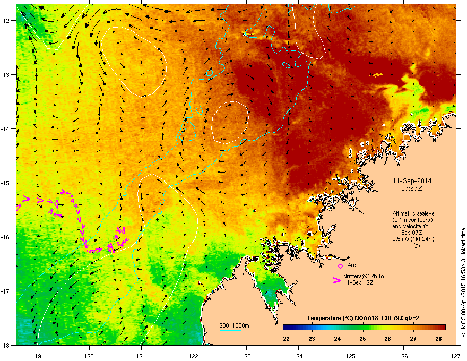This screenshot has width=467, height=361.
Task: Click the cyan 200 1000m isobath legend line
Action: pos(230,330)
